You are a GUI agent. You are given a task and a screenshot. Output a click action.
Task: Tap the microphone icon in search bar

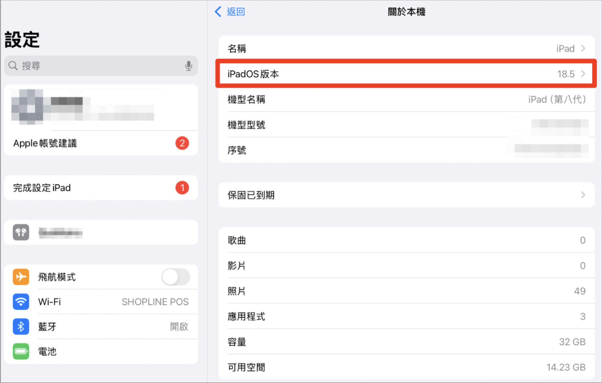[x=188, y=66]
